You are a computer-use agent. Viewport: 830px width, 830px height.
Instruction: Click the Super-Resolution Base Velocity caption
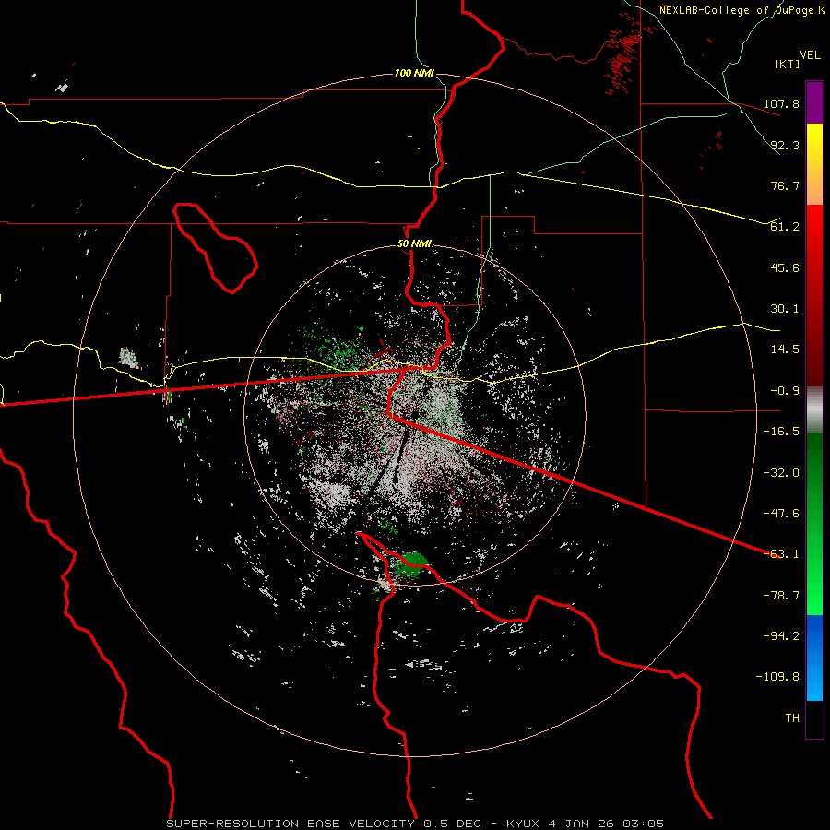415,824
